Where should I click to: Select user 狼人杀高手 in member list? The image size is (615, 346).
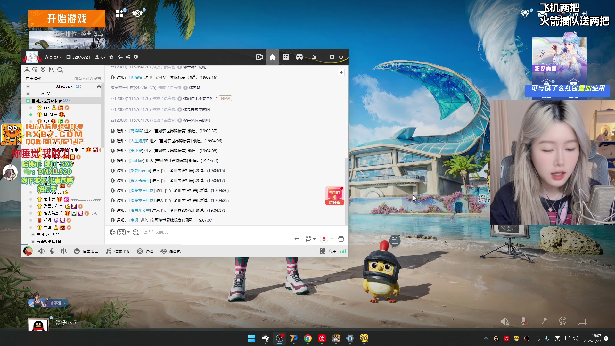(x=53, y=213)
